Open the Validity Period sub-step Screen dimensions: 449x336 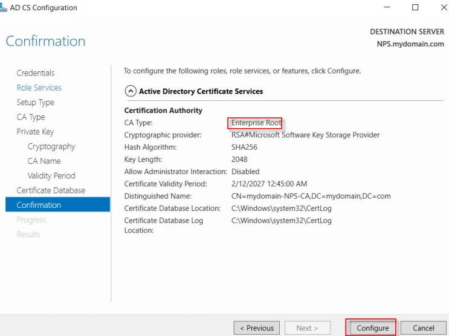pyautogui.click(x=51, y=176)
